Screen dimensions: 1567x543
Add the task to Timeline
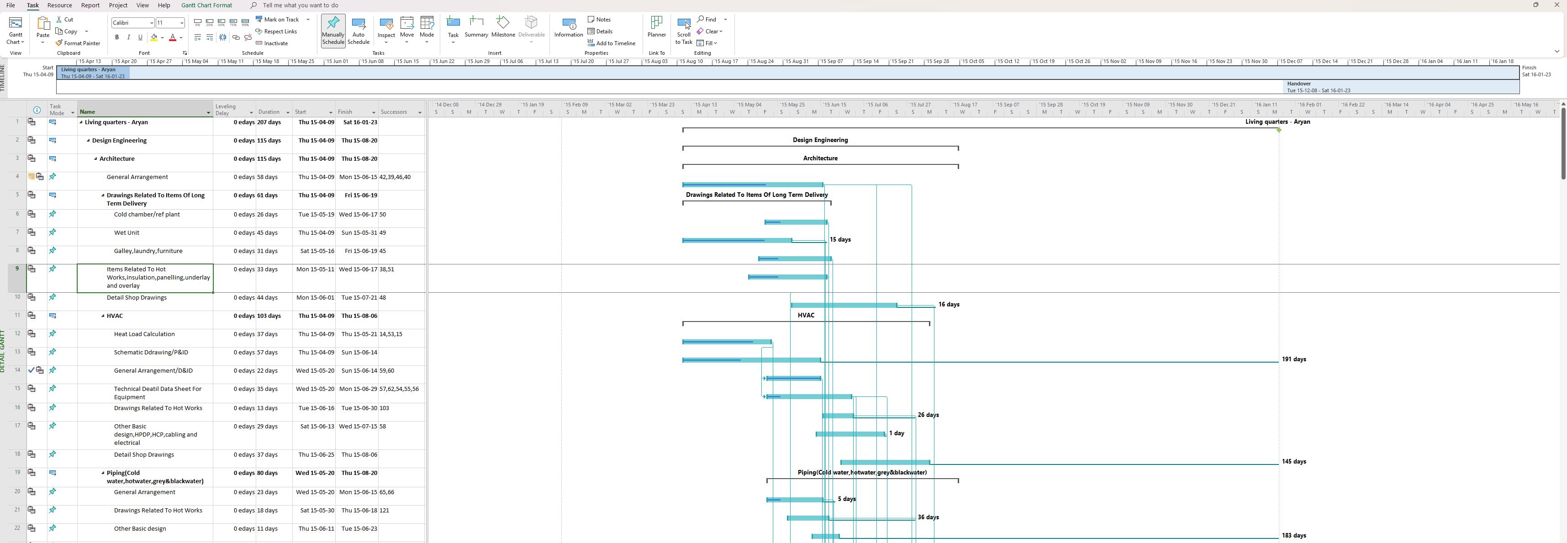612,43
